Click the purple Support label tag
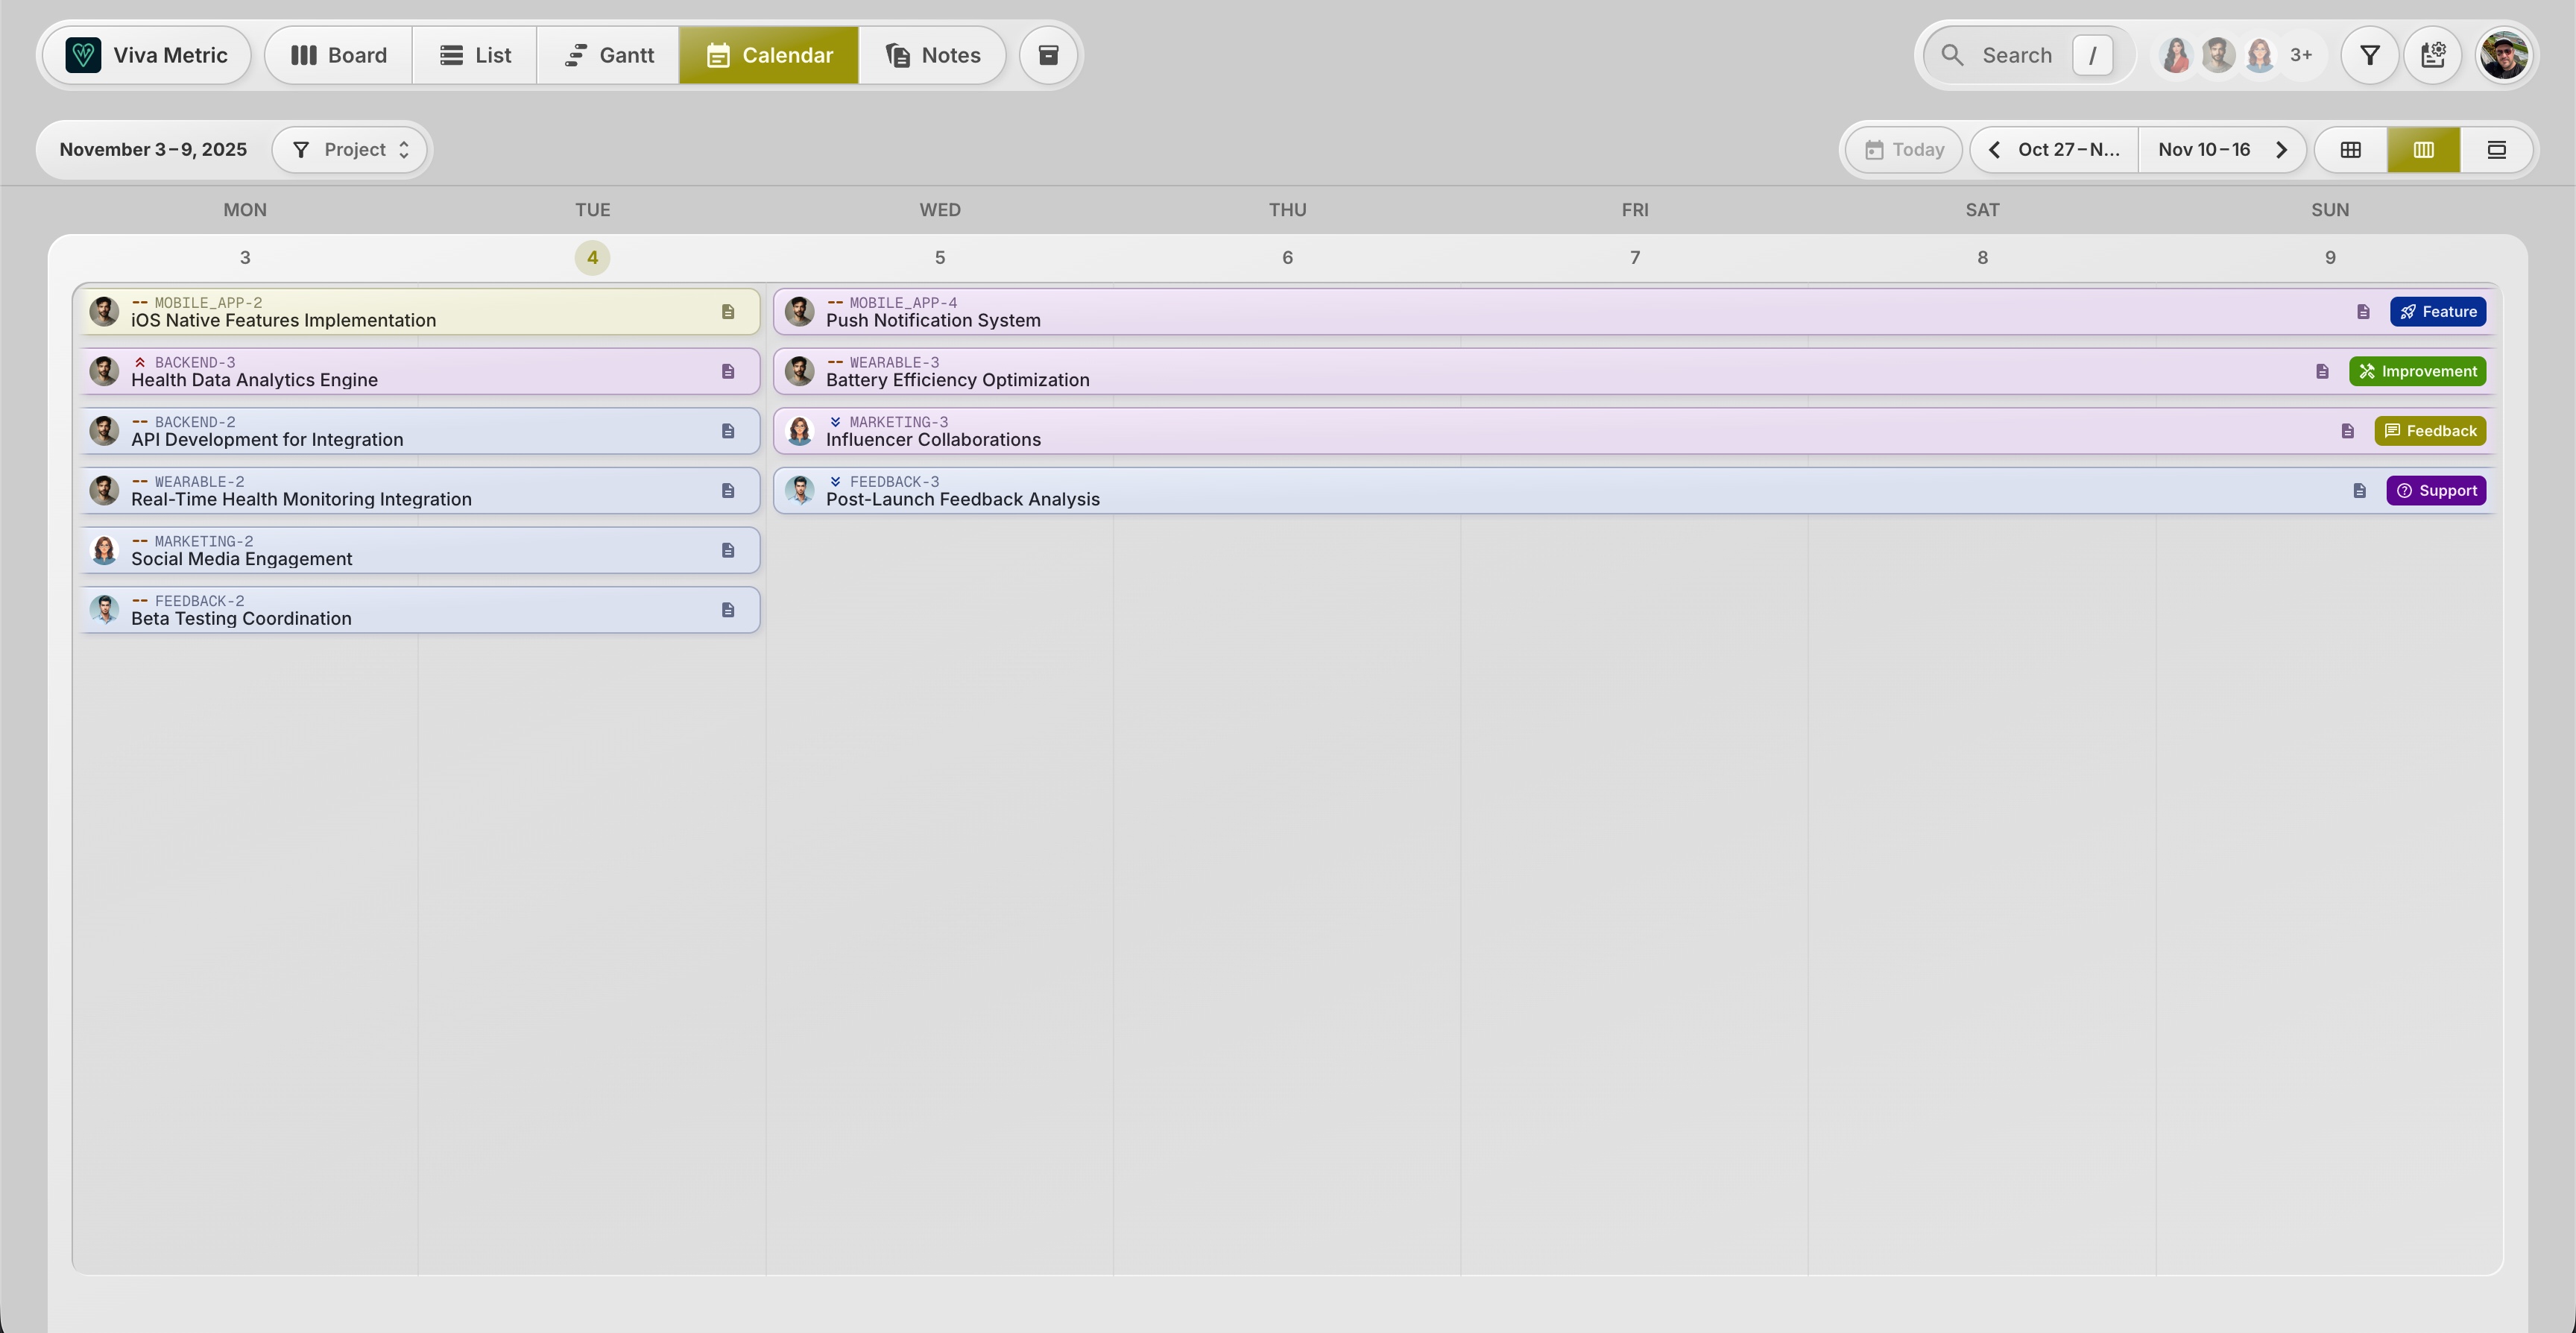Screen dimensions: 2576x1333 click(x=2435, y=491)
